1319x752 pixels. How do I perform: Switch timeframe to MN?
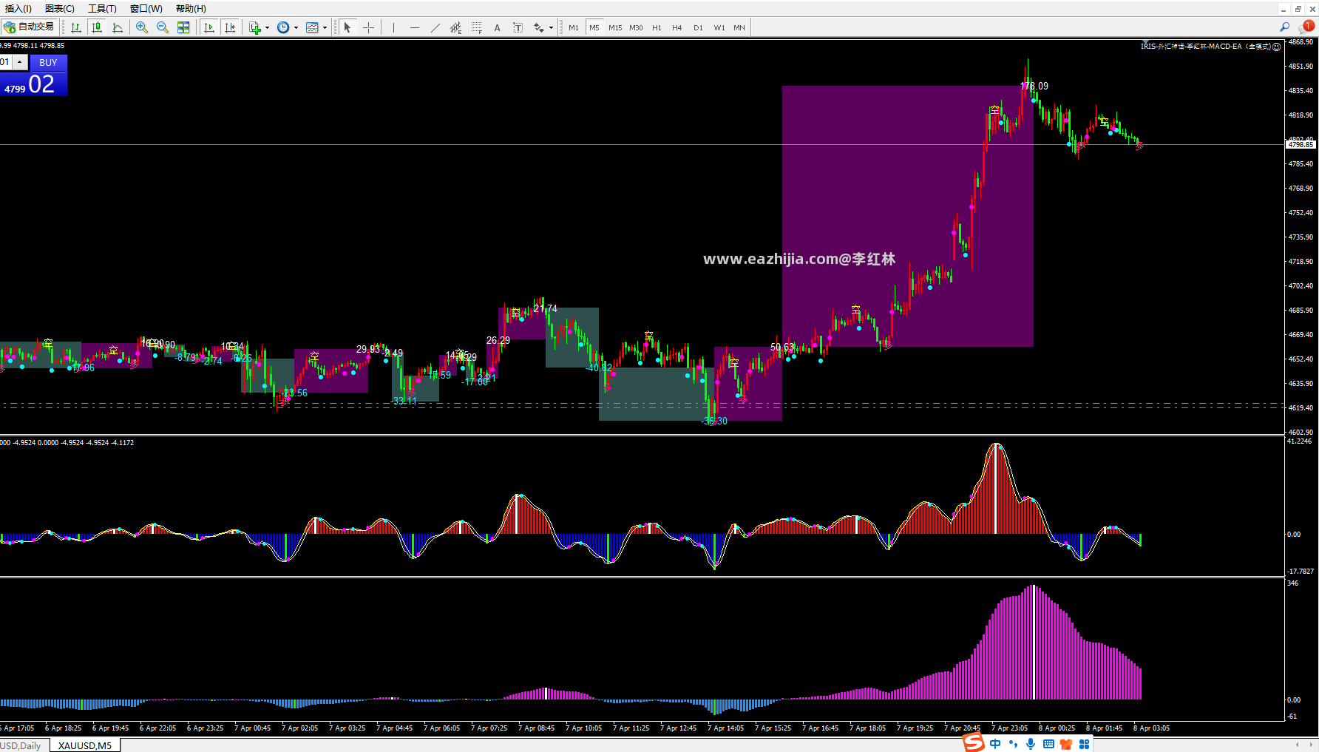click(x=739, y=27)
